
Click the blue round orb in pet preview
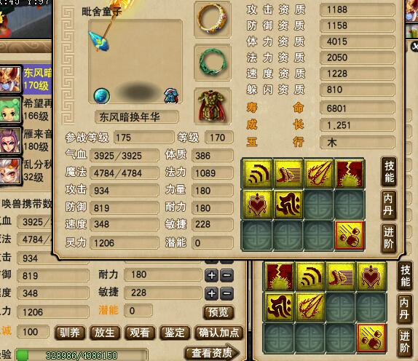101,95
